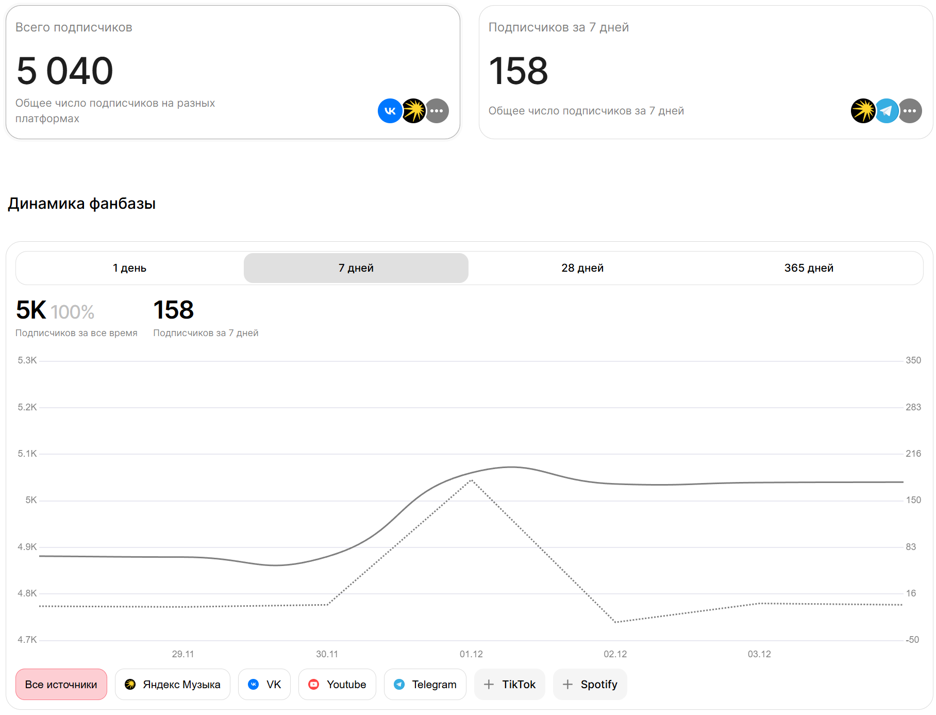
Task: Click the plus icon next to Spotify
Action: (x=567, y=685)
